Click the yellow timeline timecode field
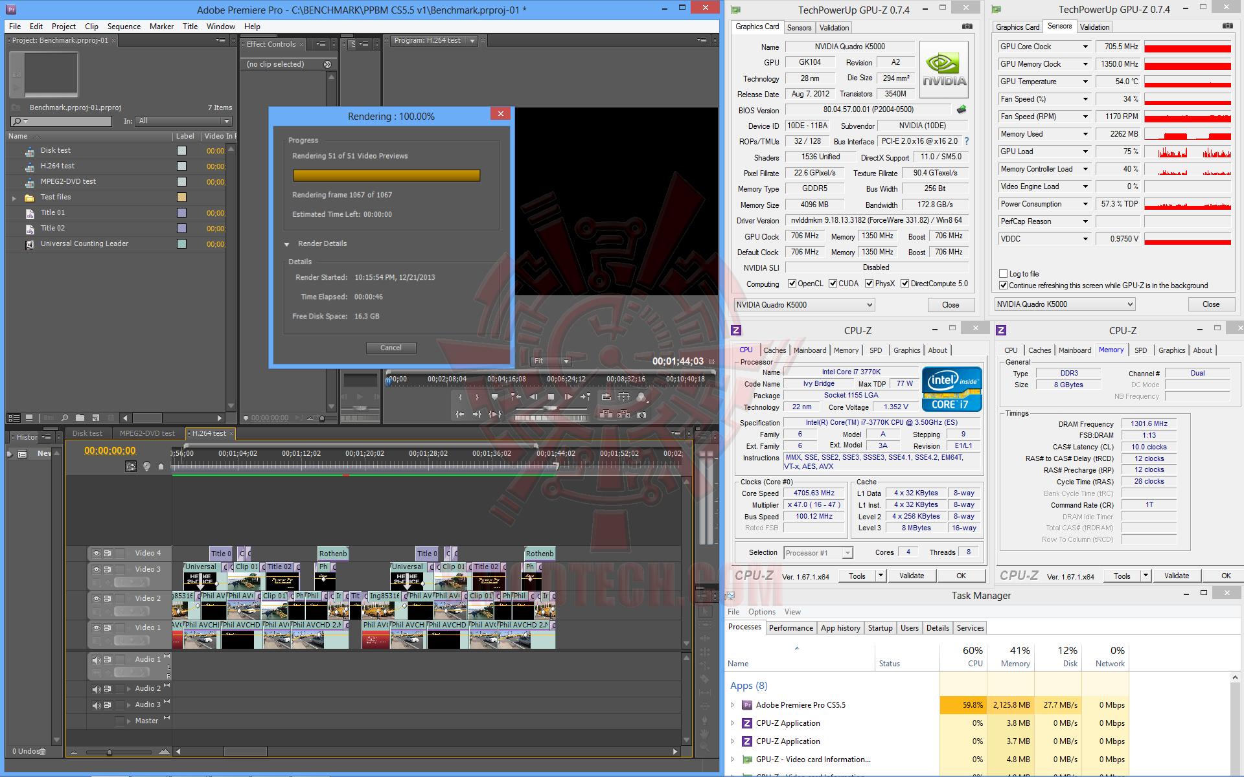The width and height of the screenshot is (1244, 777). click(x=110, y=451)
